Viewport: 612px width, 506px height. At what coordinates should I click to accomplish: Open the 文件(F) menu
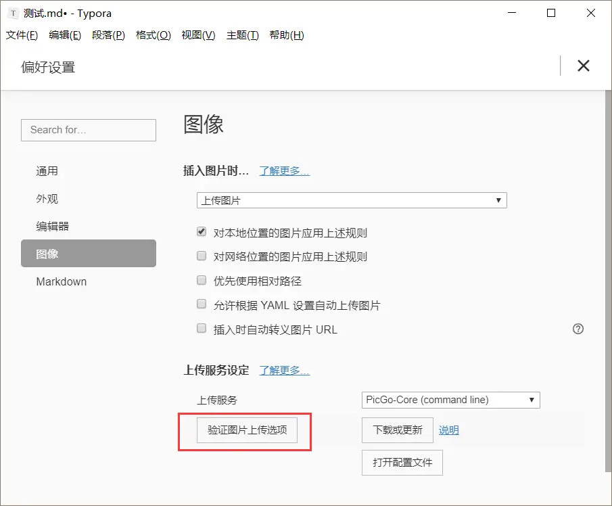pyautogui.click(x=22, y=35)
